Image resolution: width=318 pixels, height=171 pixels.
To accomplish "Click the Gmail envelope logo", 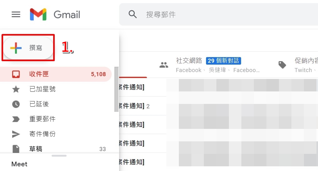I will [38, 14].
